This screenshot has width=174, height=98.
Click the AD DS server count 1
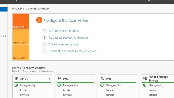[49, 79]
